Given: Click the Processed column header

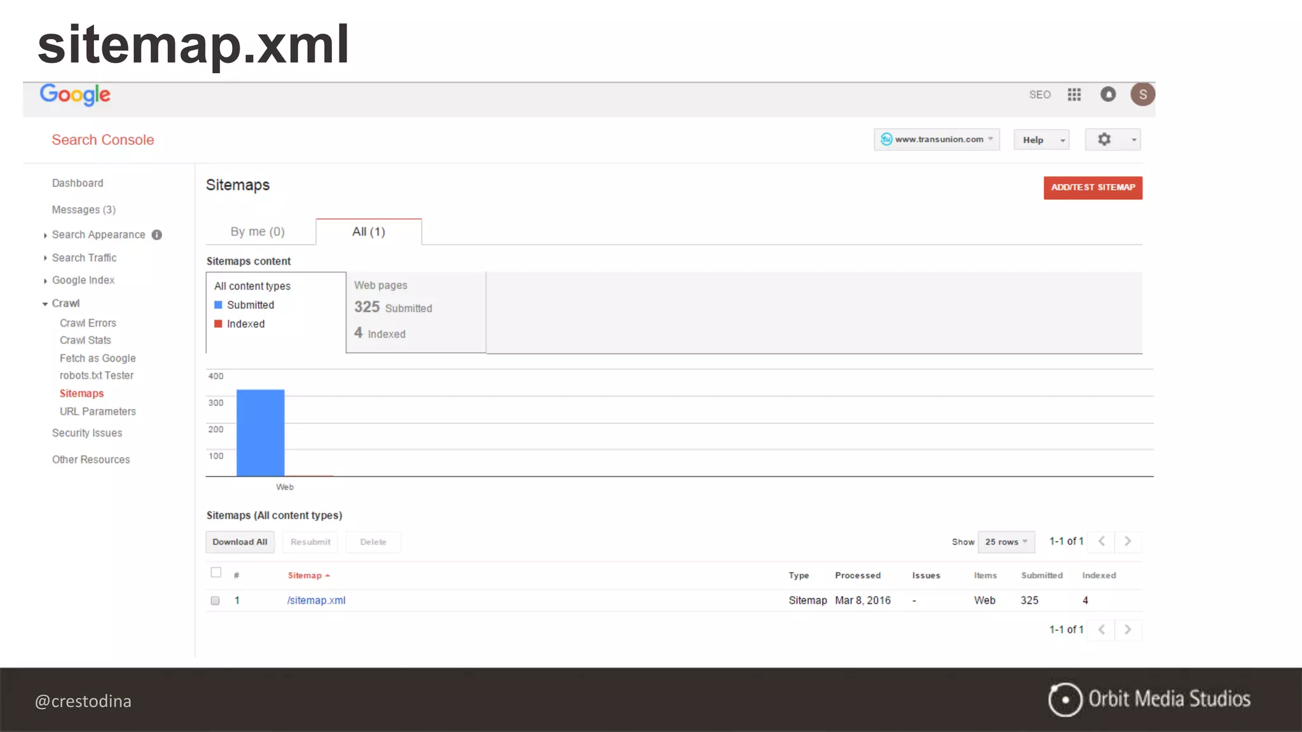Looking at the screenshot, I should 858,576.
